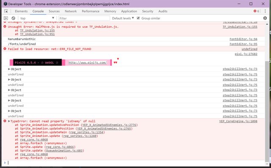Open rpg_core.js:4066 stack link
The height and width of the screenshot is (168, 271).
coord(60,147)
